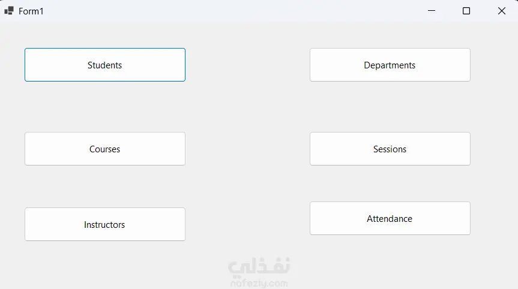Open the Departments section
Screen dimensions: 518x289
[390, 65]
